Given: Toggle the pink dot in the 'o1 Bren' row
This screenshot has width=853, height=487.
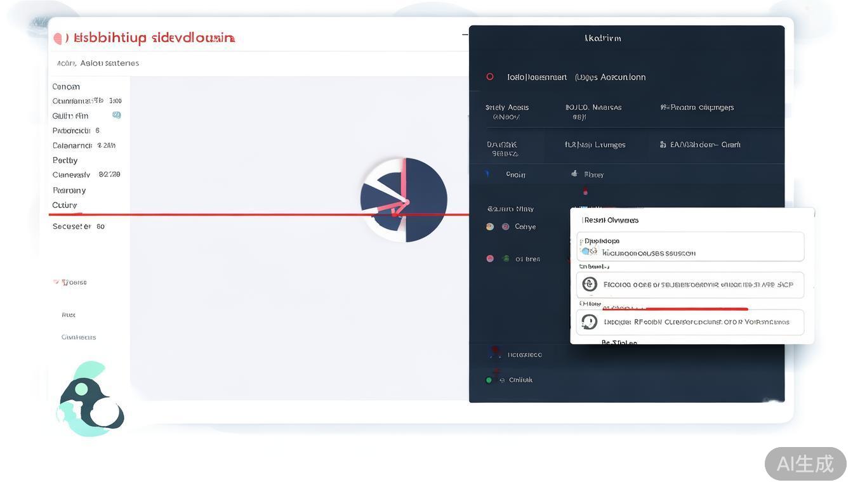Looking at the screenshot, I should [x=490, y=259].
